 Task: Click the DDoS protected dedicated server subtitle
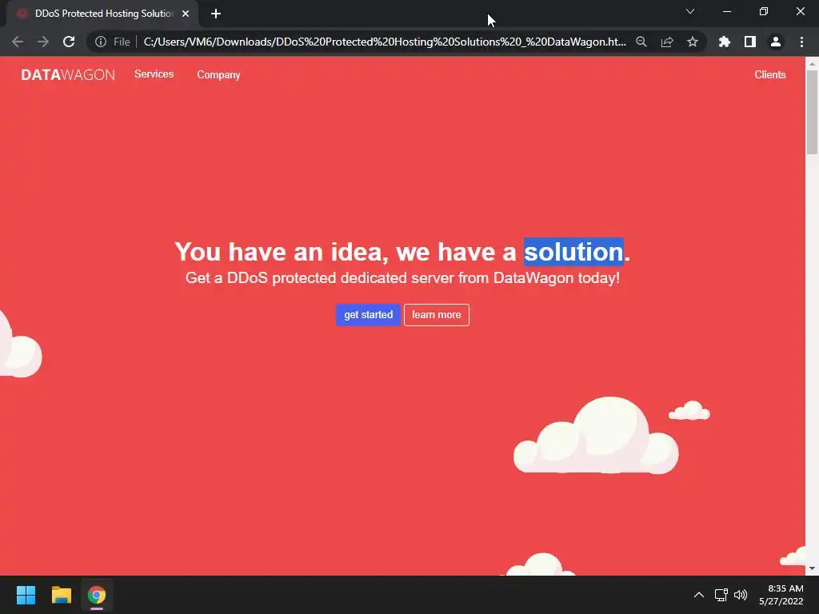point(402,277)
